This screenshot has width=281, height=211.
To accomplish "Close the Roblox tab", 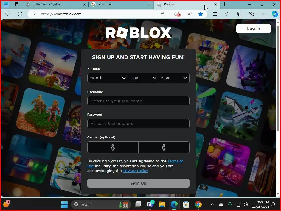I will [x=216, y=5].
